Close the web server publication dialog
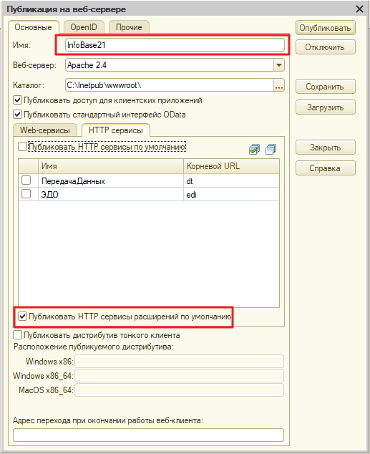Screen dimensions: 370x454 [359, 9]
